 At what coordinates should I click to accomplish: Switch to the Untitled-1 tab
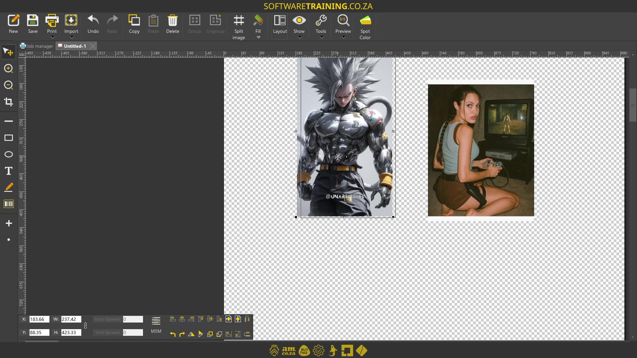[72, 46]
